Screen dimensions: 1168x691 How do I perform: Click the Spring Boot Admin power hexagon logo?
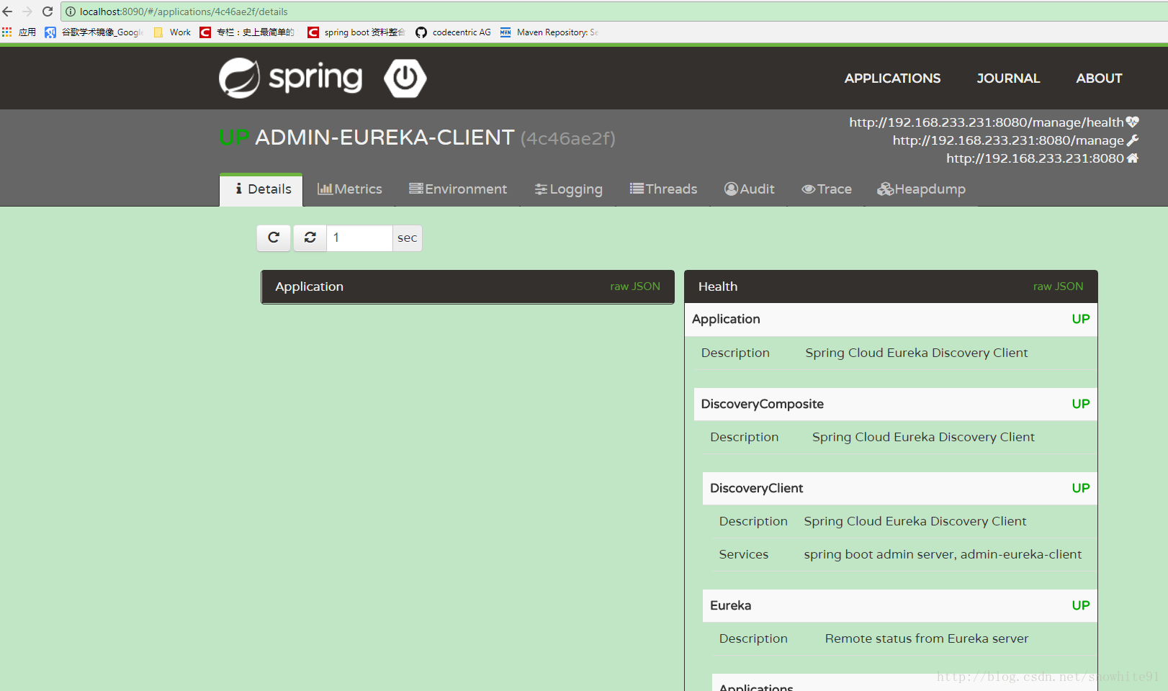(405, 78)
